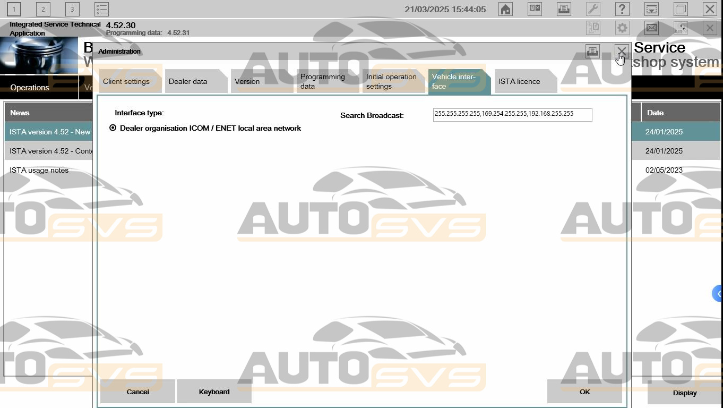Click the stacked windows icon in top toolbar
The width and height of the screenshot is (723, 408).
coord(681,9)
